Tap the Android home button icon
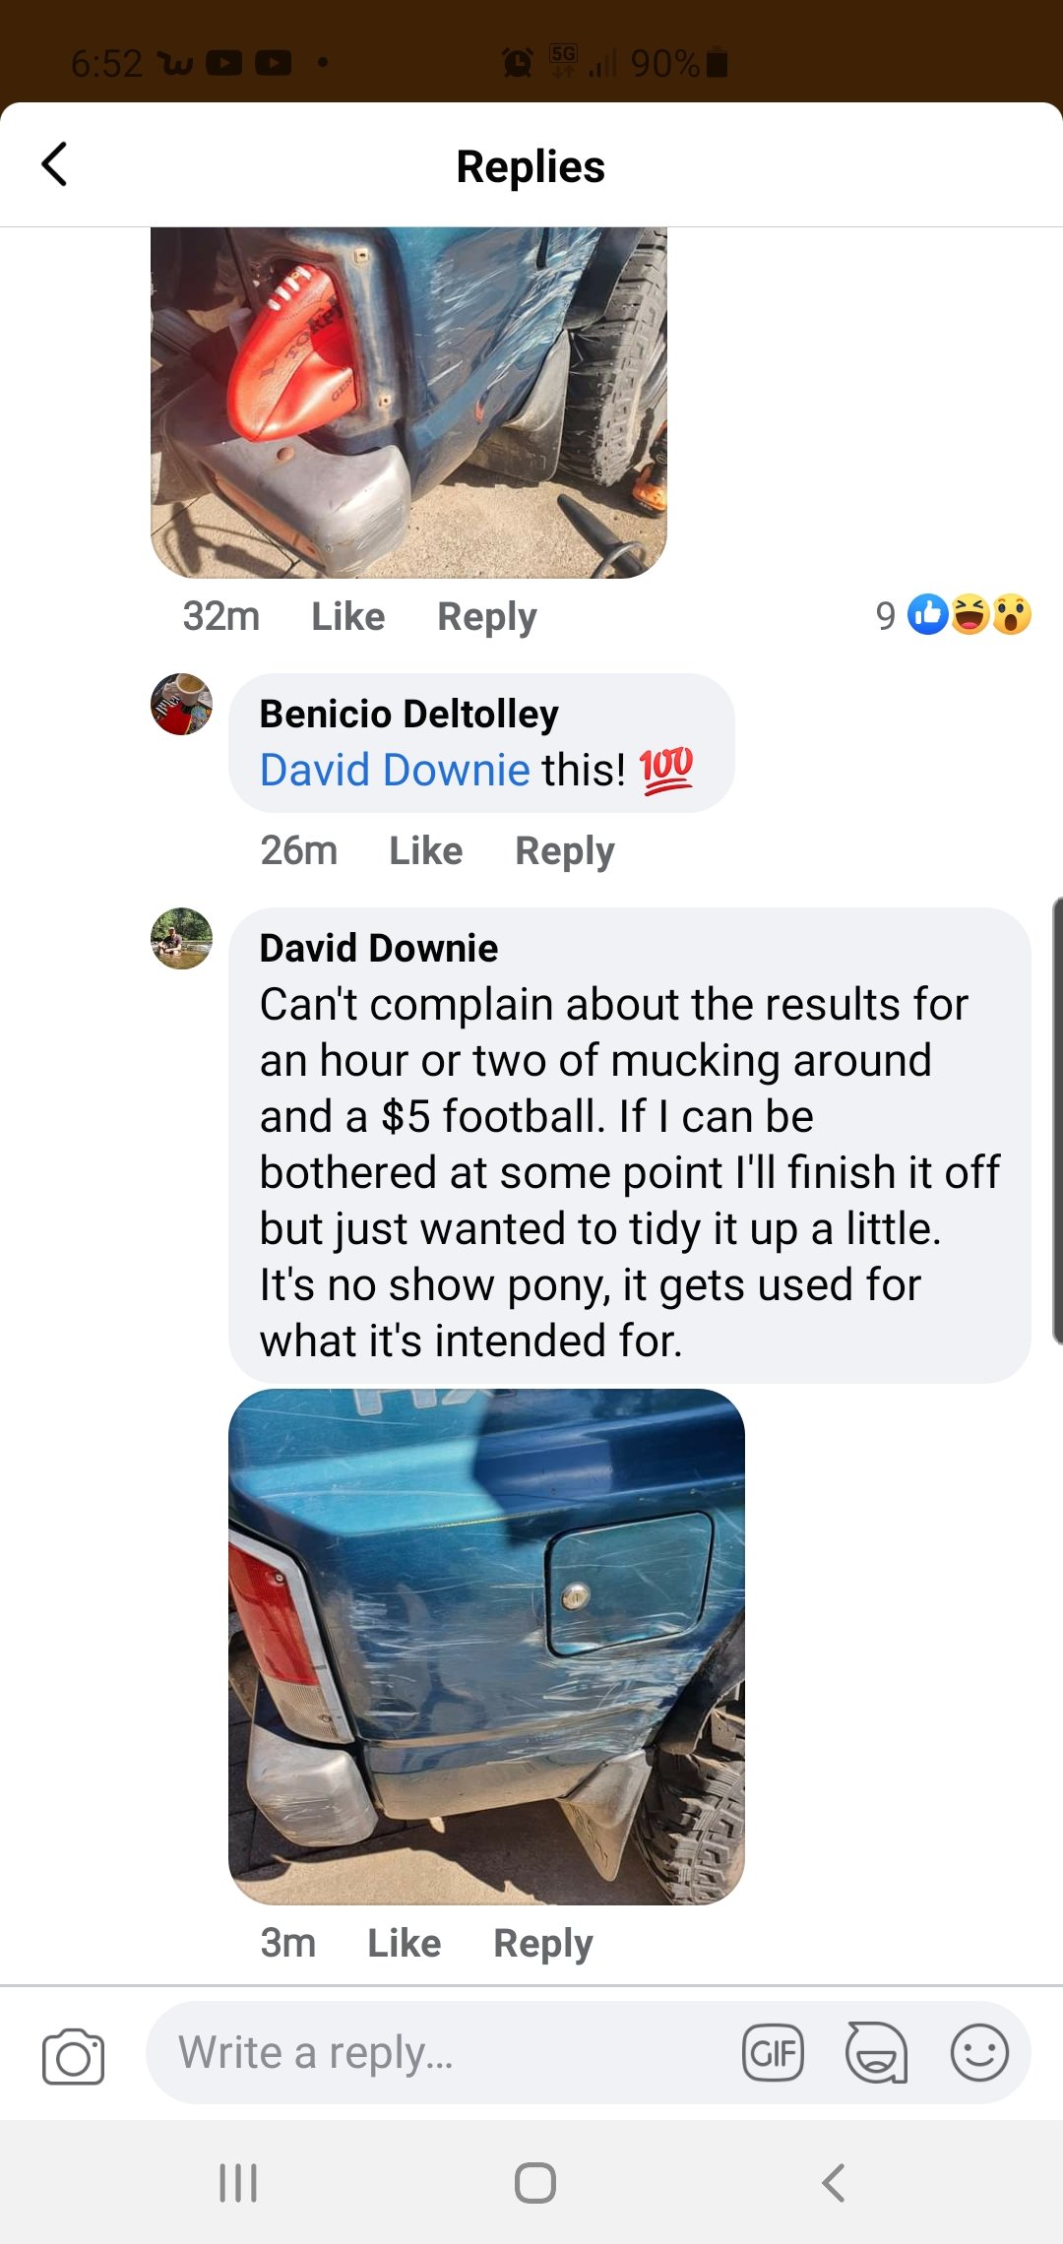Viewport: 1063px width, 2244px height. click(x=534, y=2182)
